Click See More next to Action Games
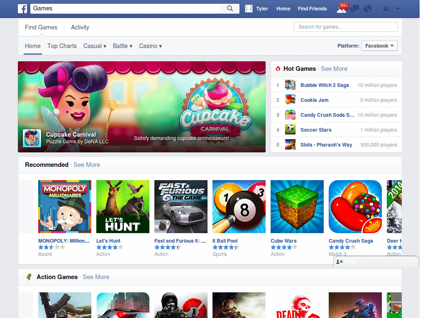The width and height of the screenshot is (425, 318). tap(96, 277)
